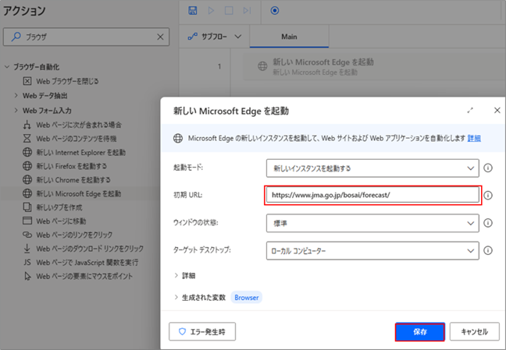Open the 詳細 help link
The width and height of the screenshot is (506, 350).
coord(474,138)
